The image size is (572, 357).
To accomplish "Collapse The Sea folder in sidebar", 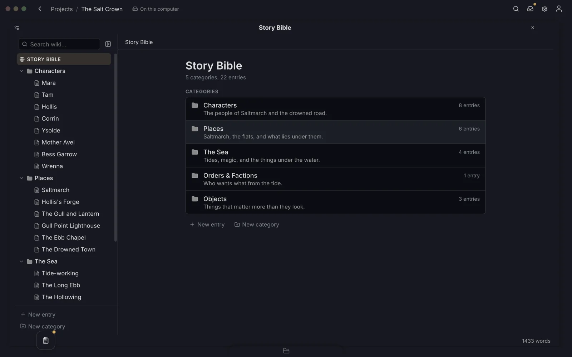I will click(x=21, y=261).
